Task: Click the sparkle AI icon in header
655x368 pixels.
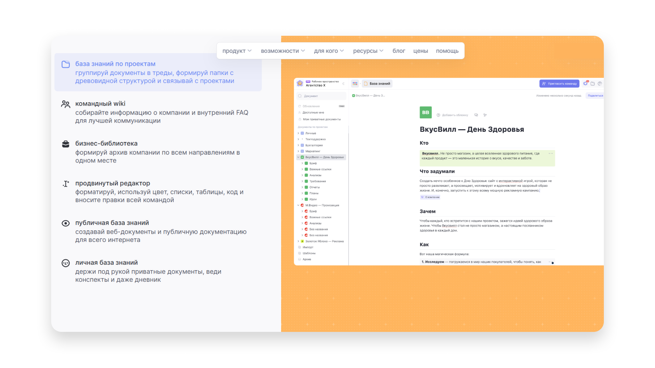Action: pyautogui.click(x=485, y=115)
